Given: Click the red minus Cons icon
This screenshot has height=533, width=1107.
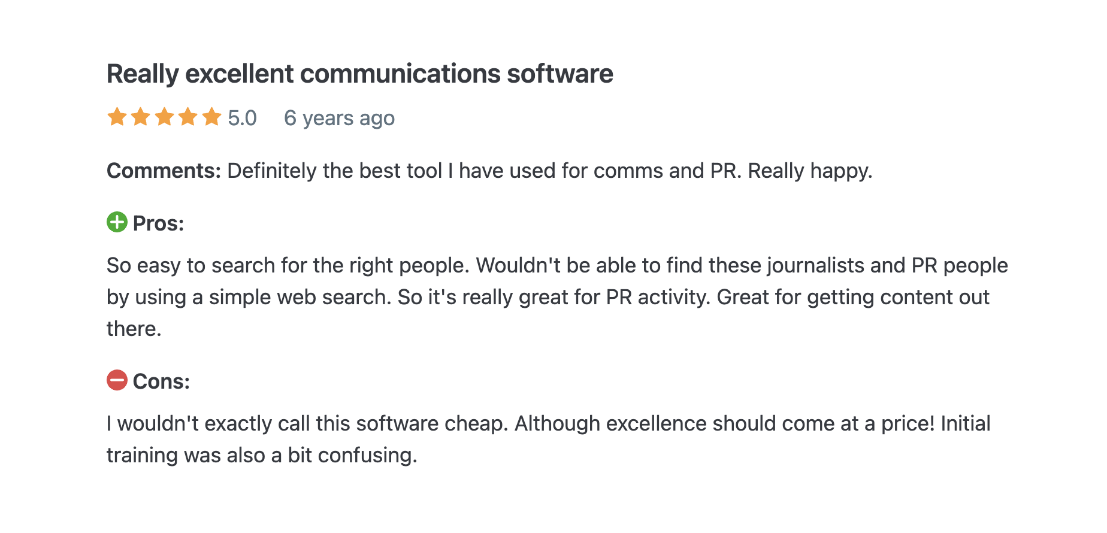Looking at the screenshot, I should 117,380.
